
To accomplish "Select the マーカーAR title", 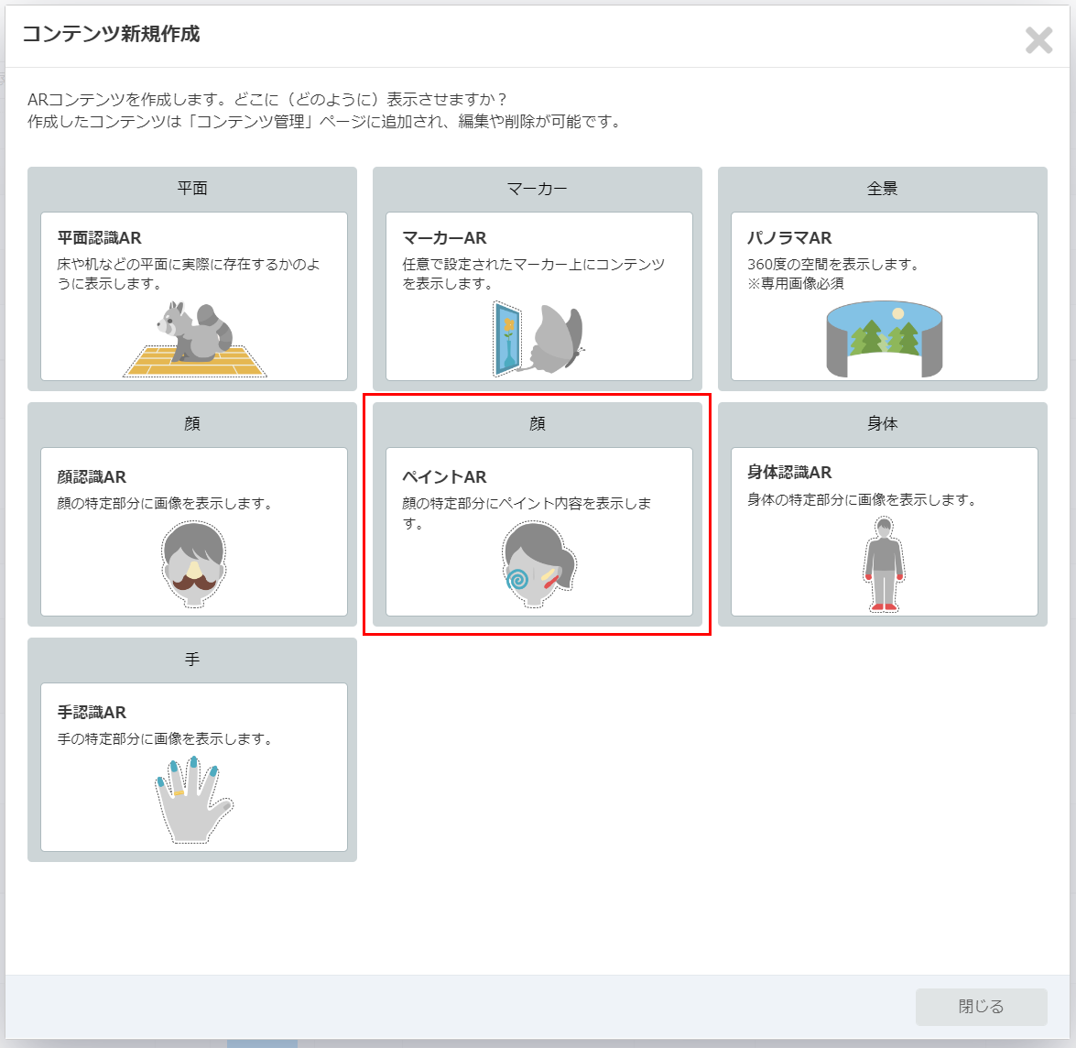I will [x=445, y=238].
